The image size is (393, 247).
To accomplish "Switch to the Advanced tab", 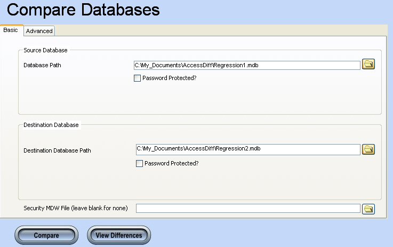I will (39, 31).
